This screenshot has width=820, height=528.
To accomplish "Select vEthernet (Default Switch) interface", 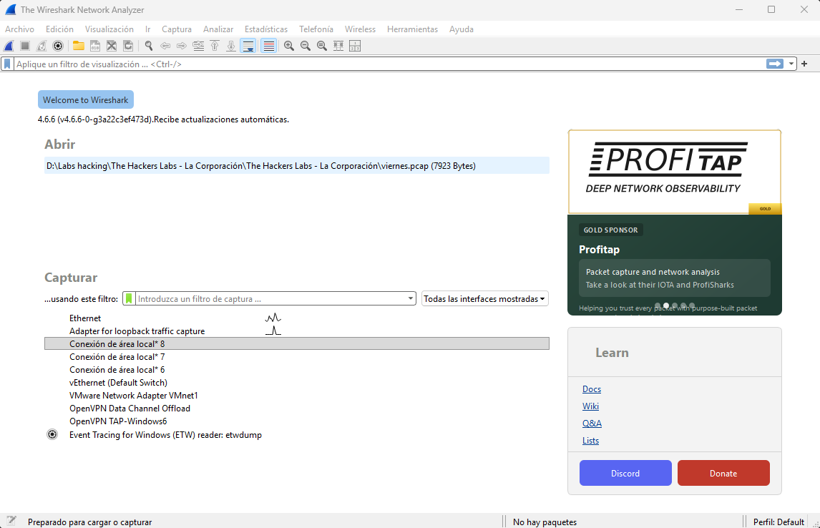I will 296,383.
